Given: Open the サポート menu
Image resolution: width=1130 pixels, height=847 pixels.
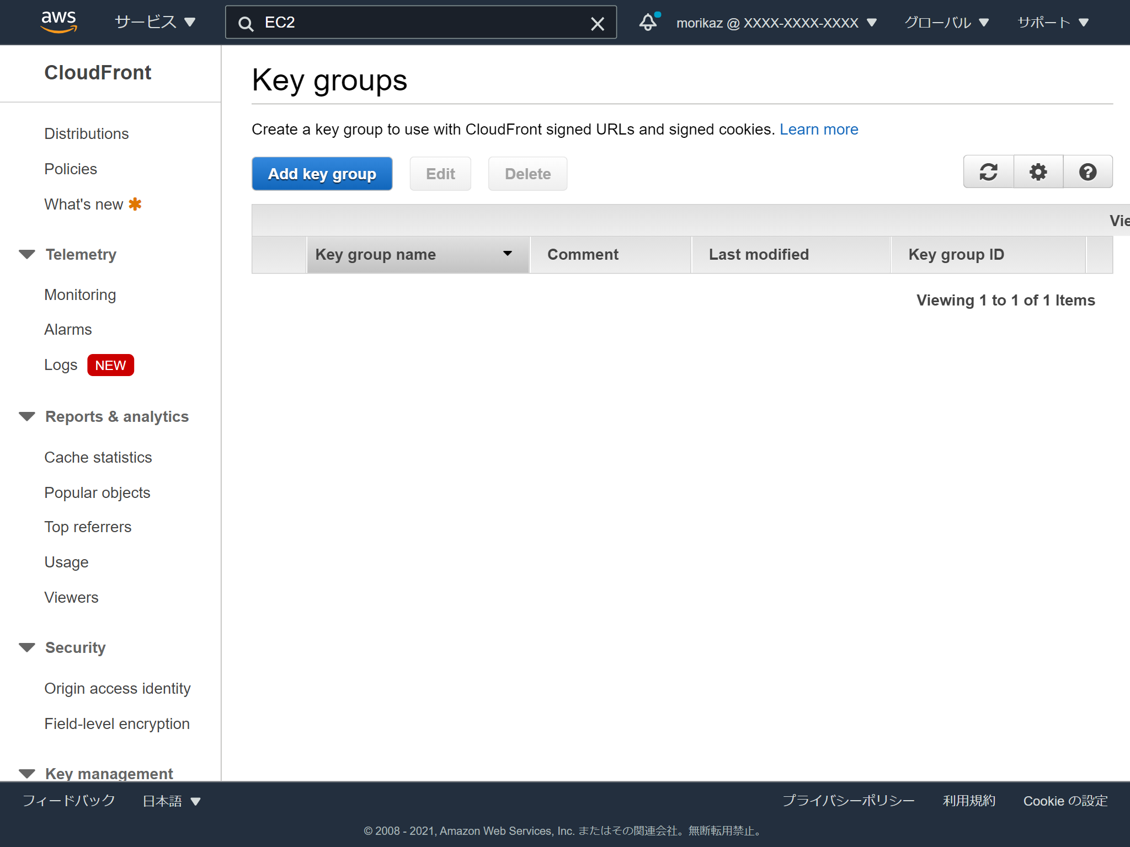Looking at the screenshot, I should coord(1053,22).
